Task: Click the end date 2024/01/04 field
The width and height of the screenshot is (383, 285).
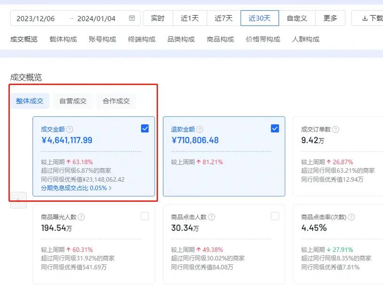Action: [96, 18]
